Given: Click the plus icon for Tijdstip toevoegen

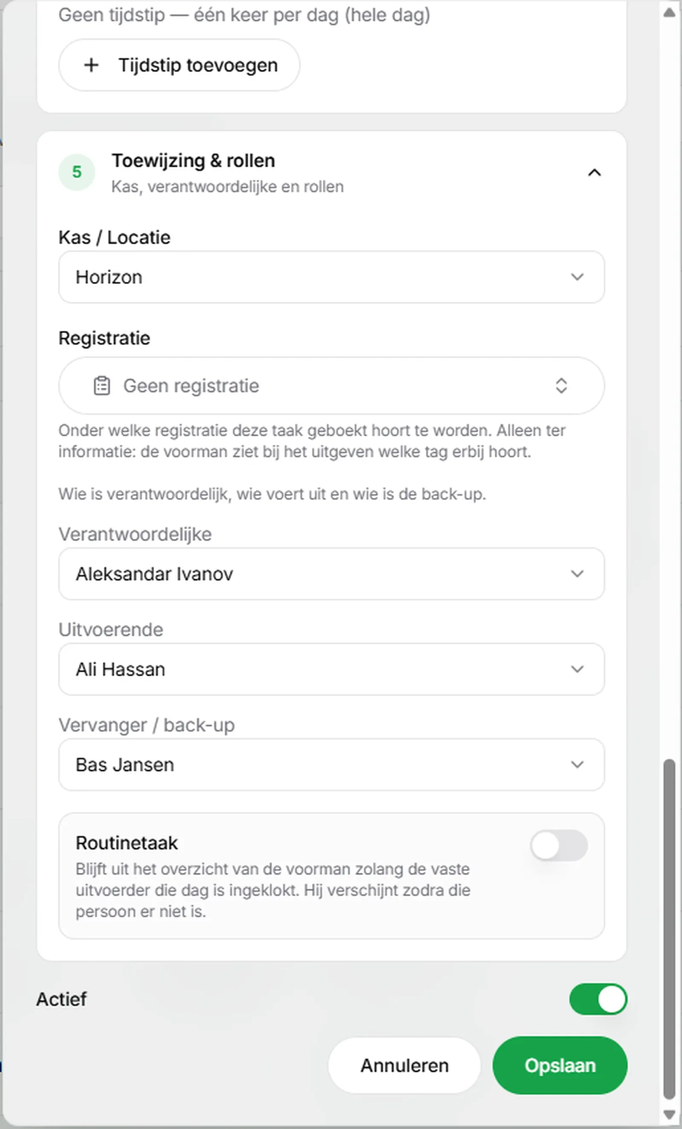Looking at the screenshot, I should [91, 65].
